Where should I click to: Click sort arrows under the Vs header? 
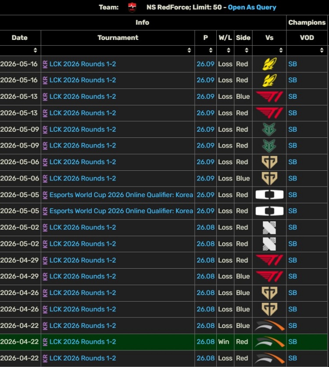pos(281,50)
